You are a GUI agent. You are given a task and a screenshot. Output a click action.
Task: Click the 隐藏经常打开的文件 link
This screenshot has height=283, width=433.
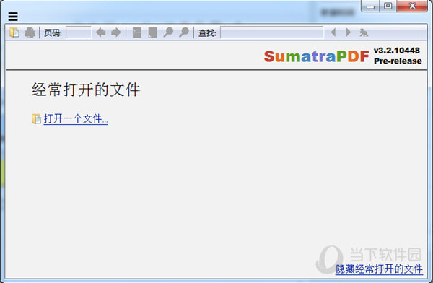click(379, 269)
